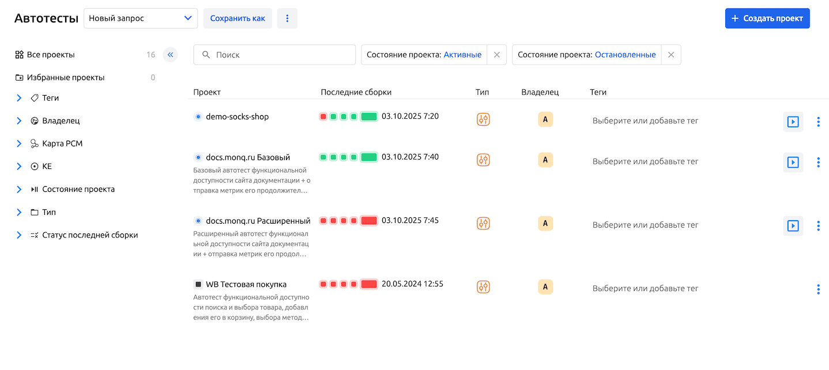The width and height of the screenshot is (829, 370).
Task: Click latest green build bar of demo-socks-shop
Action: click(x=368, y=116)
